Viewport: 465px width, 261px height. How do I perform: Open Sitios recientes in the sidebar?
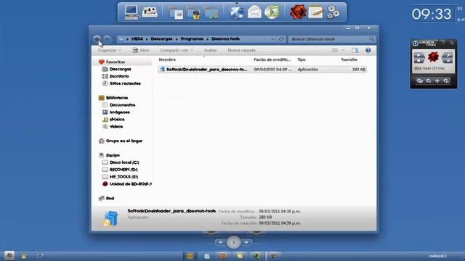[x=125, y=83]
